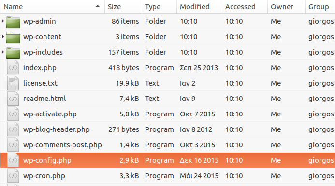This screenshot has height=186, width=335.
Task: Sort by the Group column header
Action: pos(320,7)
